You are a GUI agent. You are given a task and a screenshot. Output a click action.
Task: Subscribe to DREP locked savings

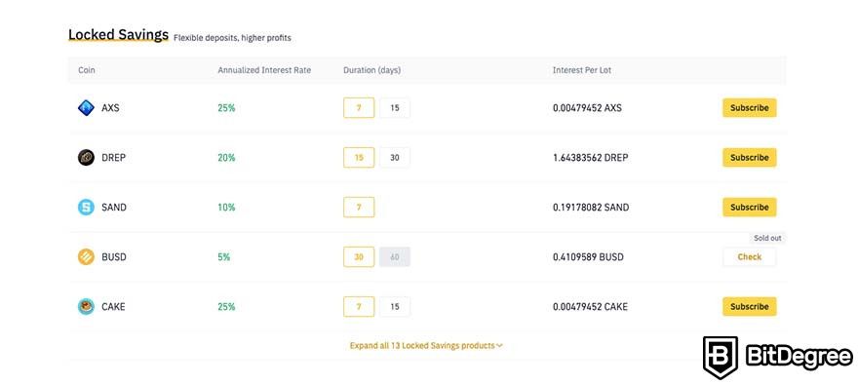point(749,158)
